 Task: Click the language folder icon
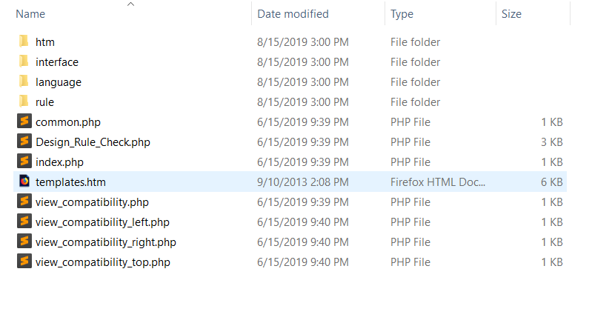(24, 81)
